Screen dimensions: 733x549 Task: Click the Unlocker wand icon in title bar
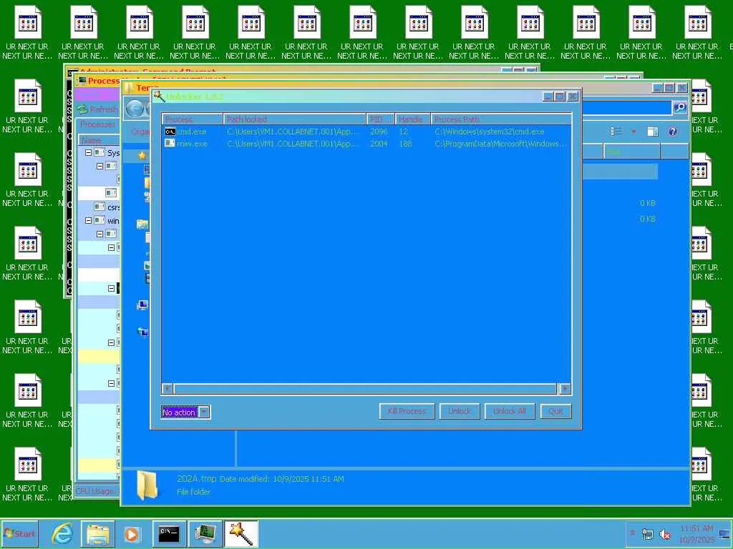(x=160, y=97)
